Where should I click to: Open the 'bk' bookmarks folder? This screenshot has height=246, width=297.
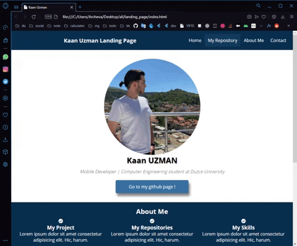pyautogui.click(x=125, y=26)
